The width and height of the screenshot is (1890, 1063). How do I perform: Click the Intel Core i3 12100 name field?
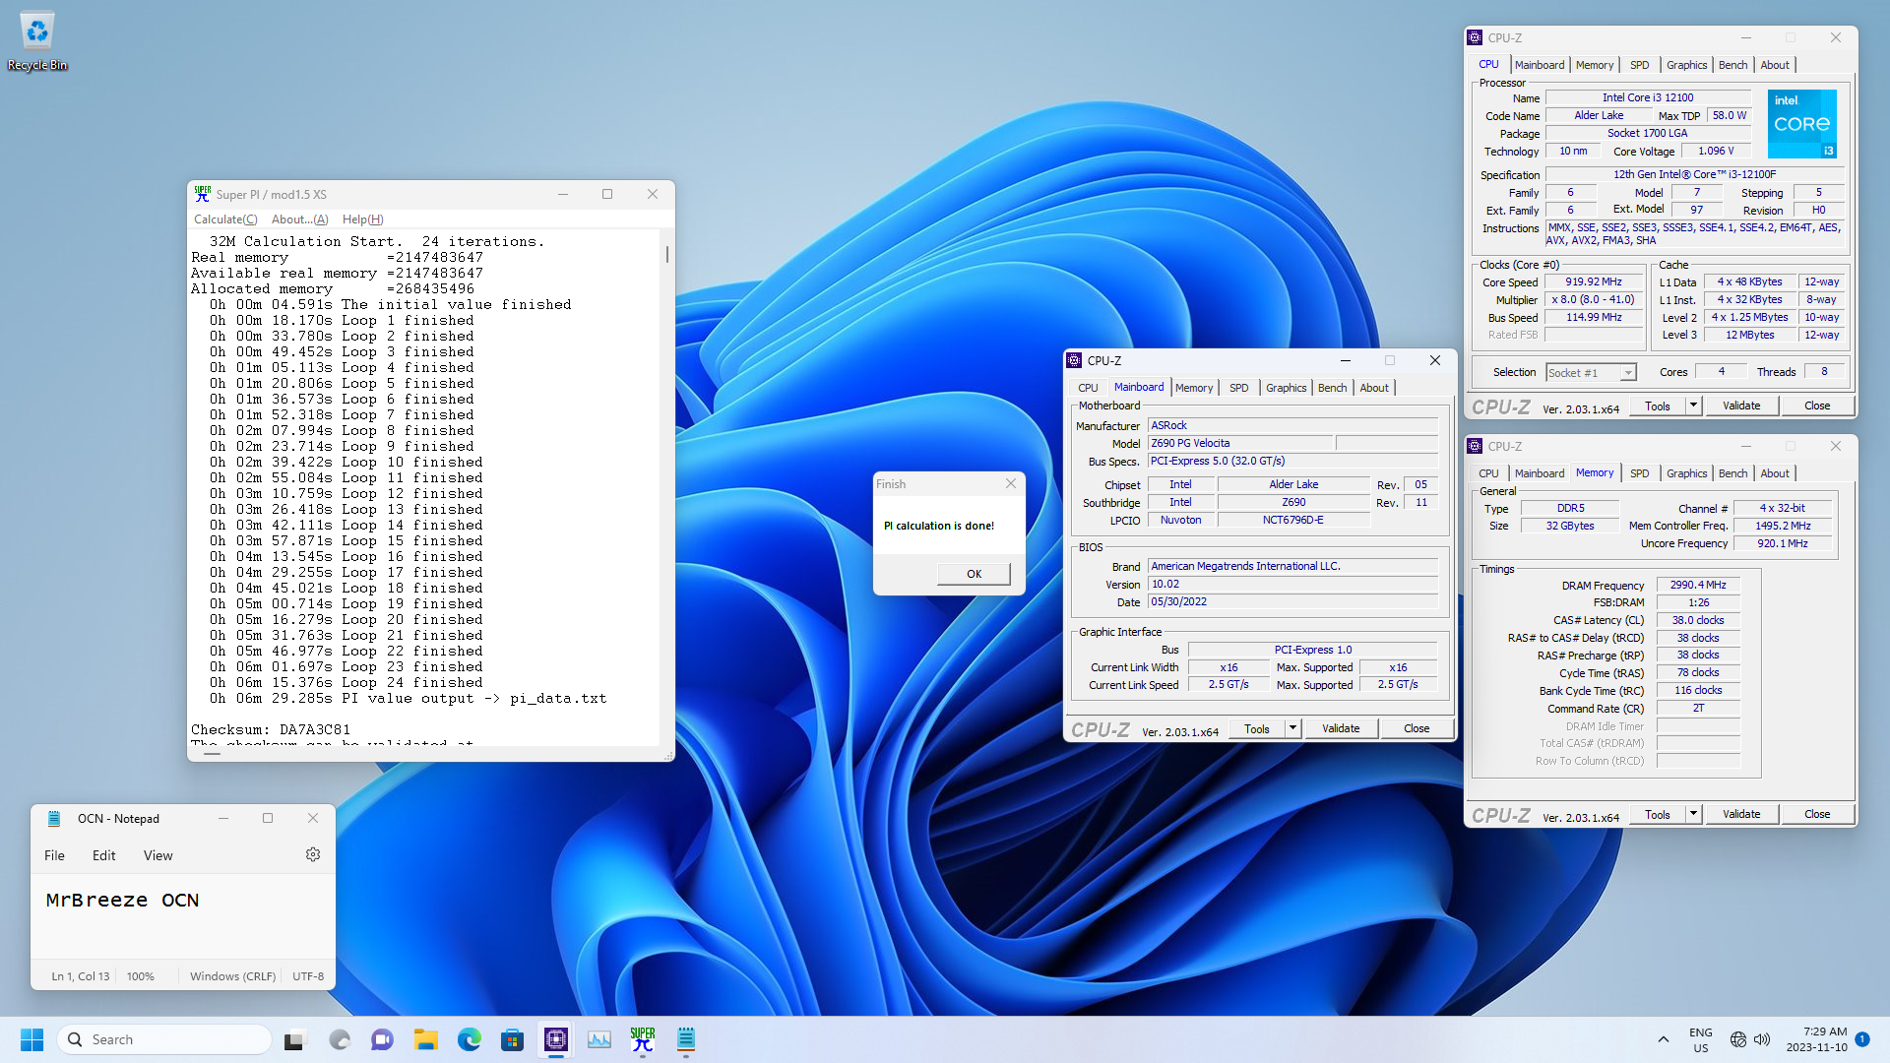pyautogui.click(x=1647, y=97)
